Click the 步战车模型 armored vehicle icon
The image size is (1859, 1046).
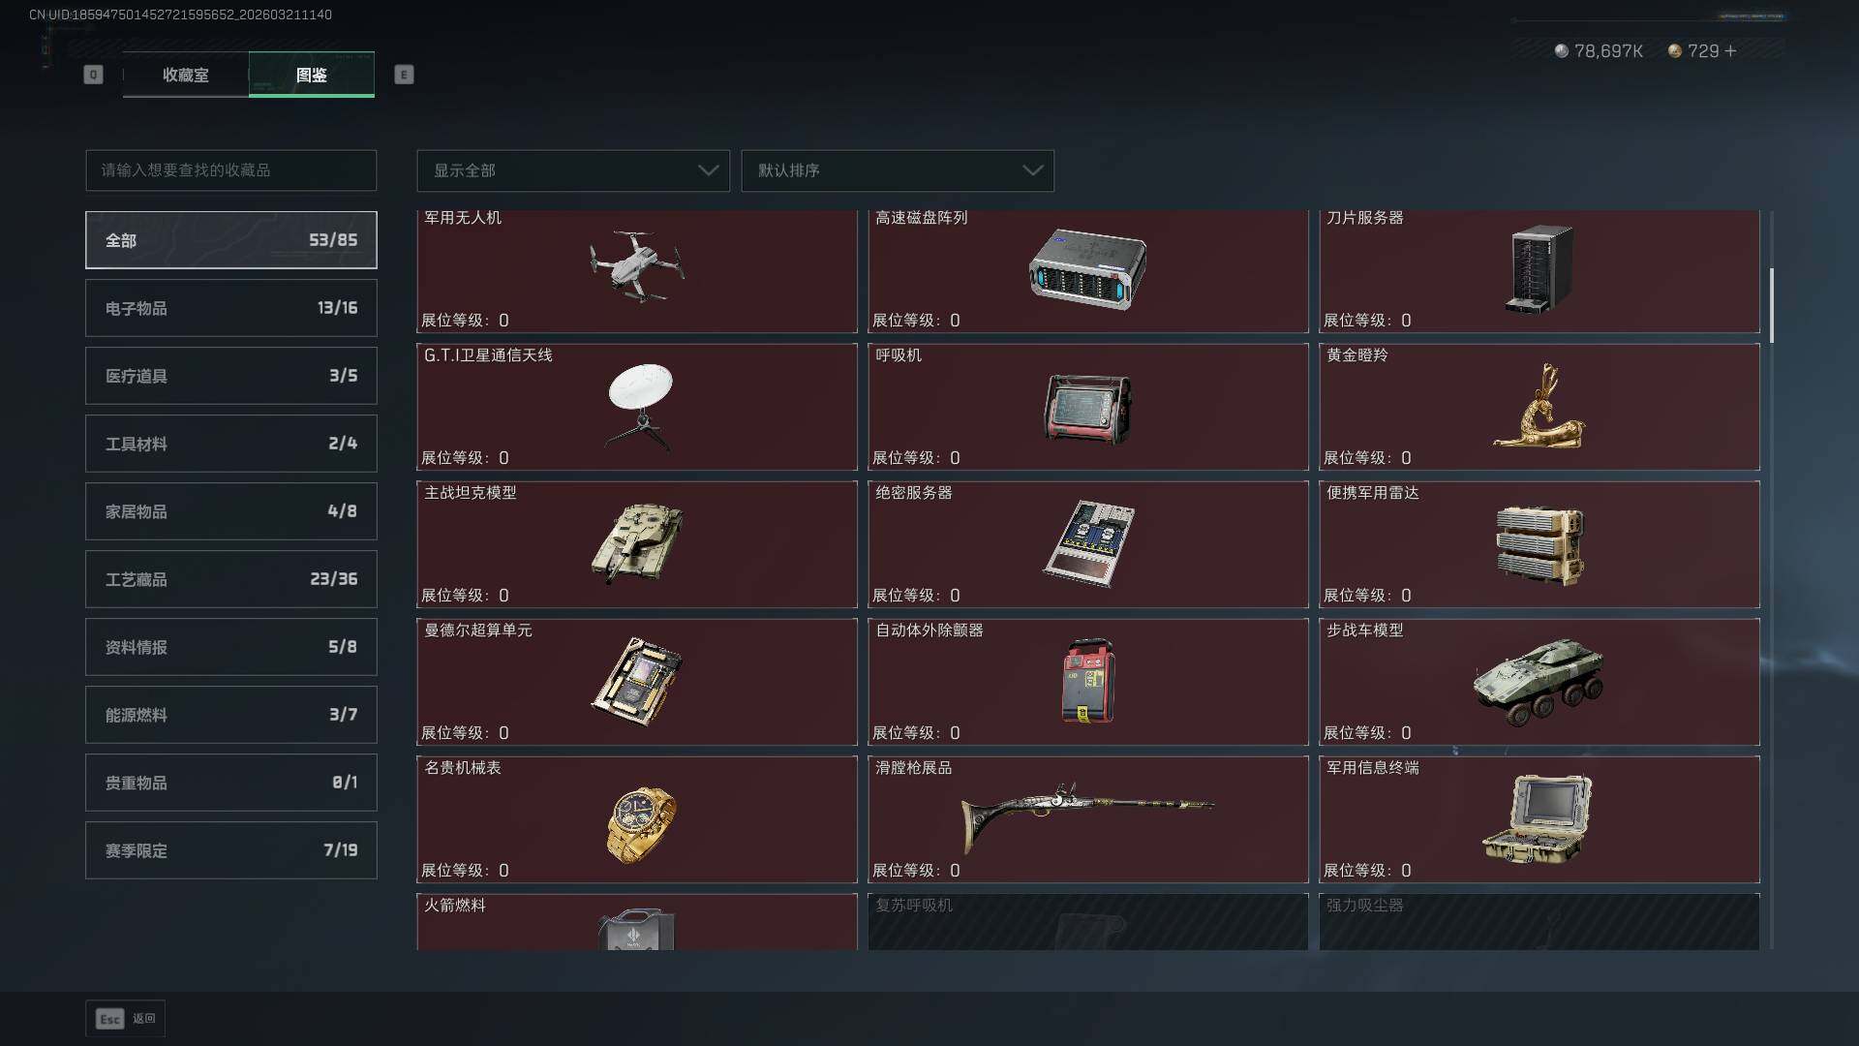tap(1539, 681)
